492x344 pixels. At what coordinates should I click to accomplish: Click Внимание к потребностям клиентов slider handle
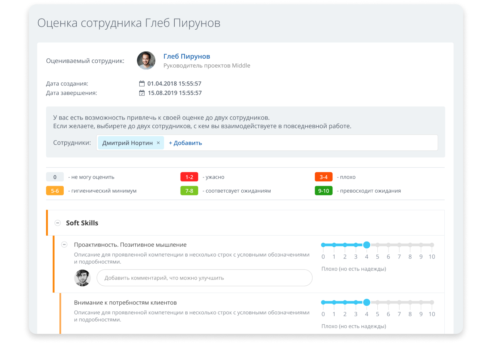[366, 302]
